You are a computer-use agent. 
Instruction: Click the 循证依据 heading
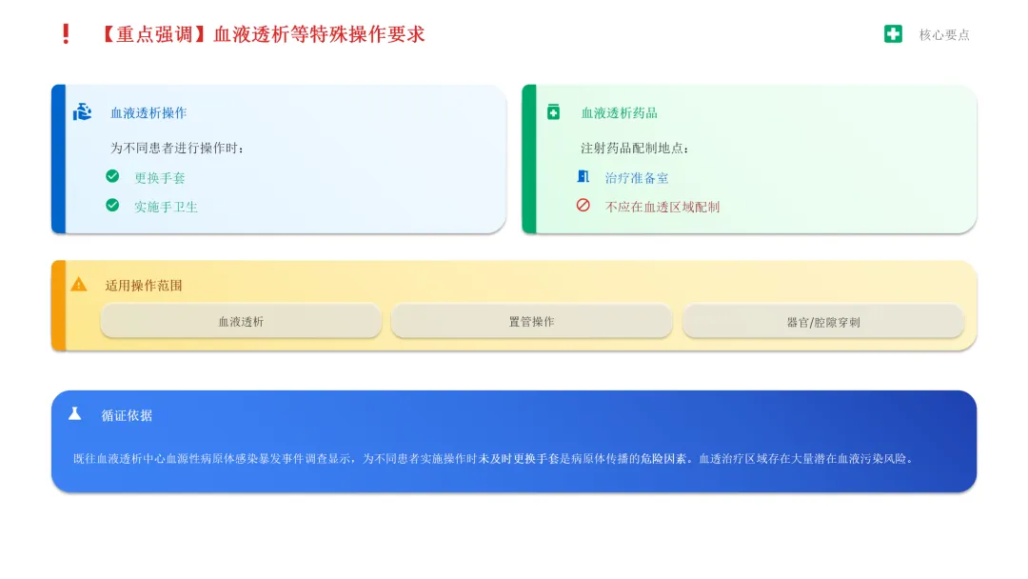click(127, 415)
